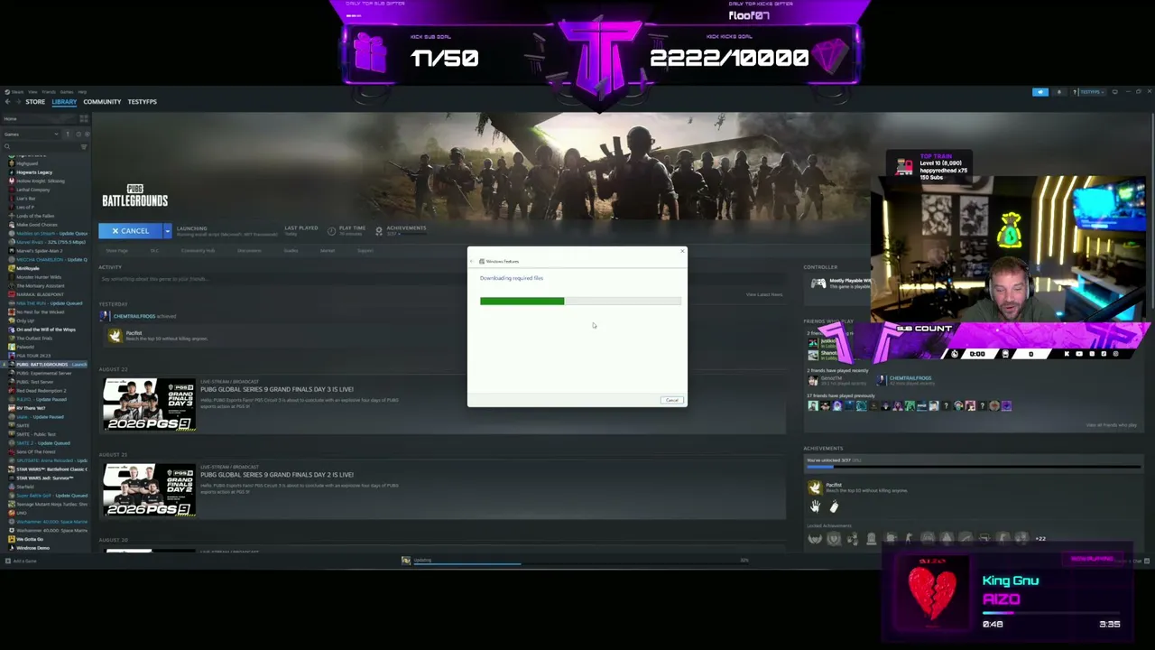Open the COMMUNITY tab in Steam
1155x650 pixels.
tap(102, 102)
